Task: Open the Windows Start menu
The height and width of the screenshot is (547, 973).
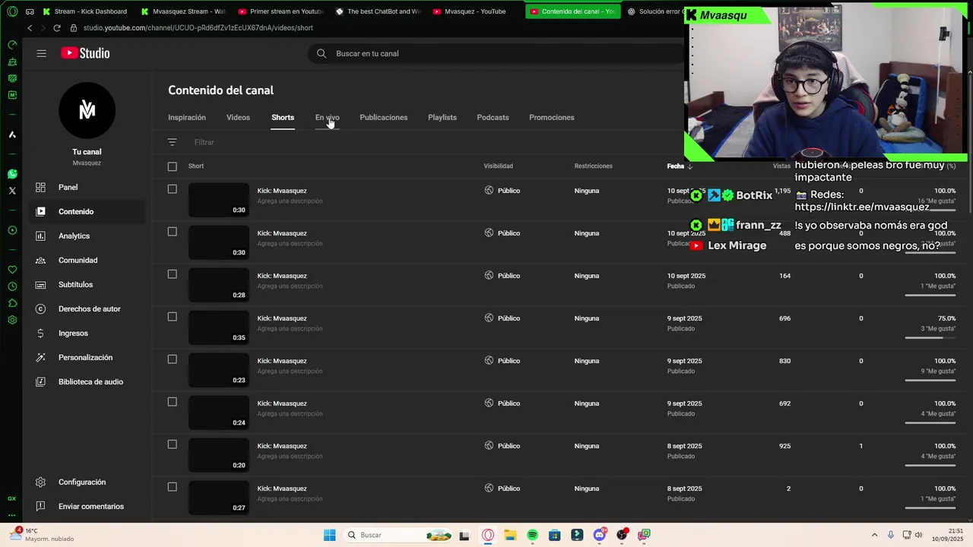Action: click(x=329, y=535)
